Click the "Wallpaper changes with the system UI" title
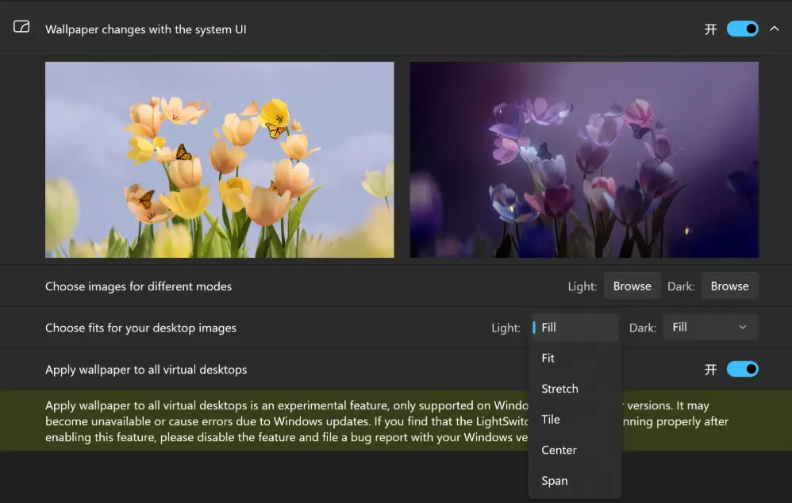 click(145, 29)
